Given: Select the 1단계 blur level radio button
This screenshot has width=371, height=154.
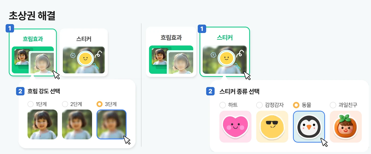Looking at the screenshot, I should point(31,104).
